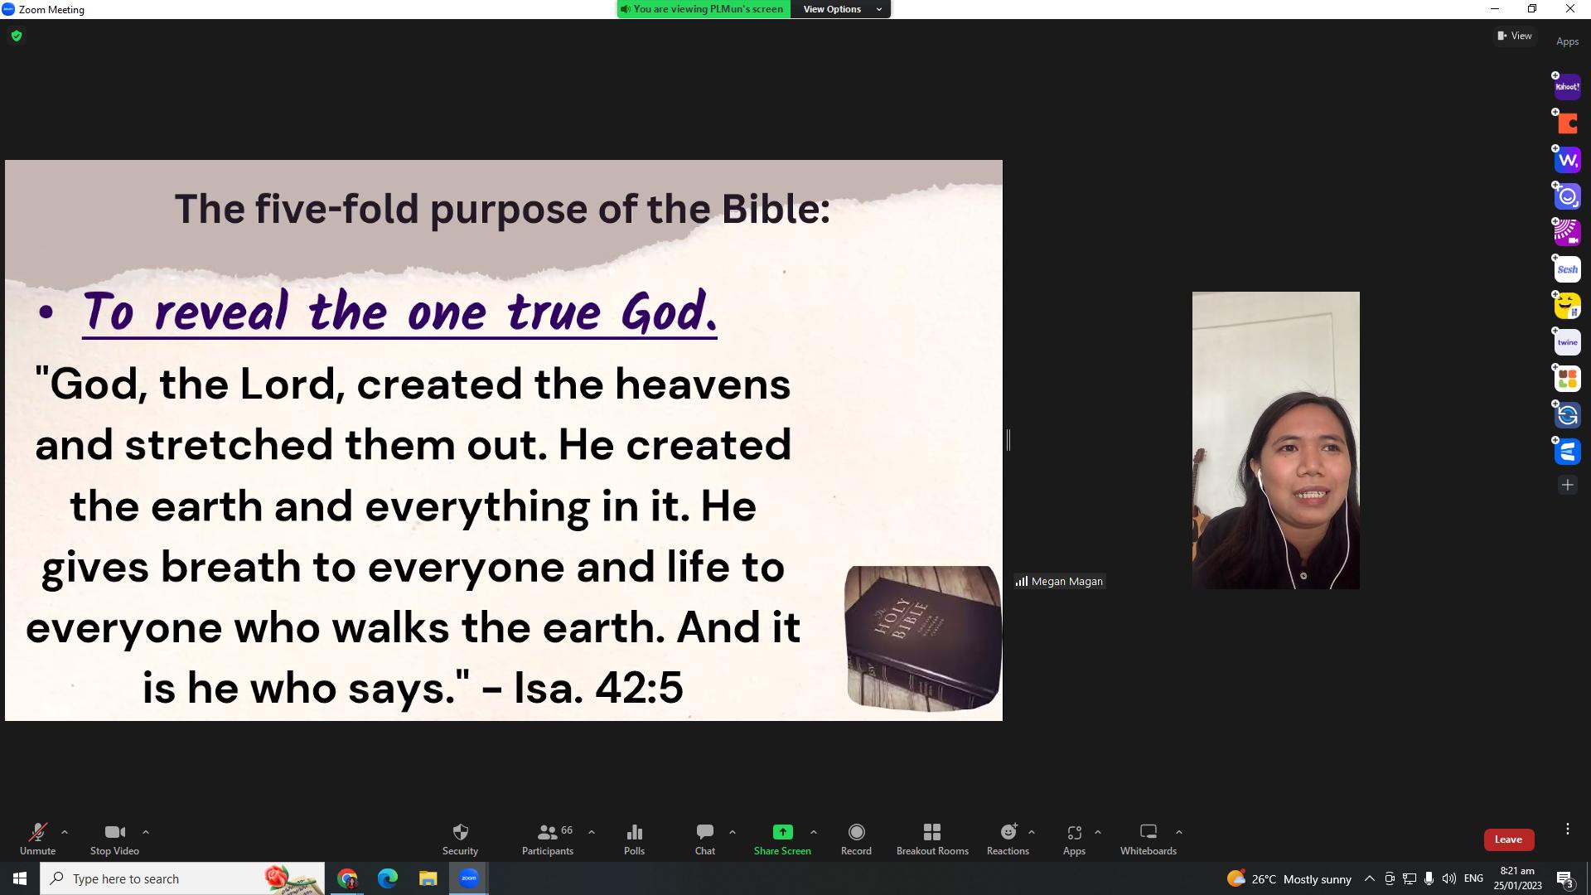
Task: Open More options three-dot menu
Action: pos(1568,829)
